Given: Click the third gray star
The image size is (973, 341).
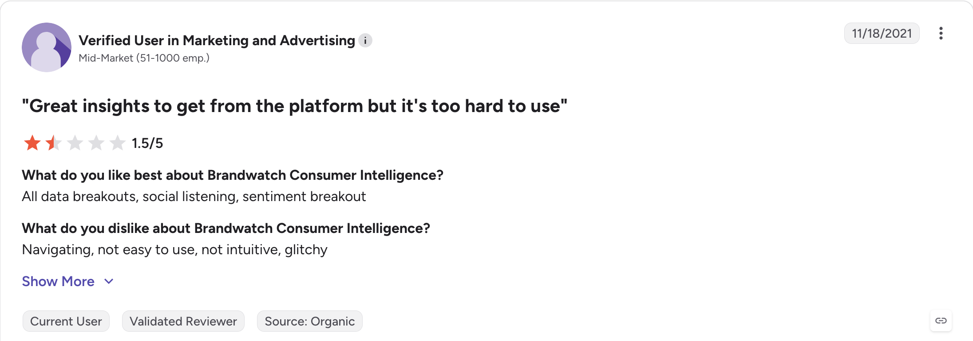Looking at the screenshot, I should click(x=75, y=143).
